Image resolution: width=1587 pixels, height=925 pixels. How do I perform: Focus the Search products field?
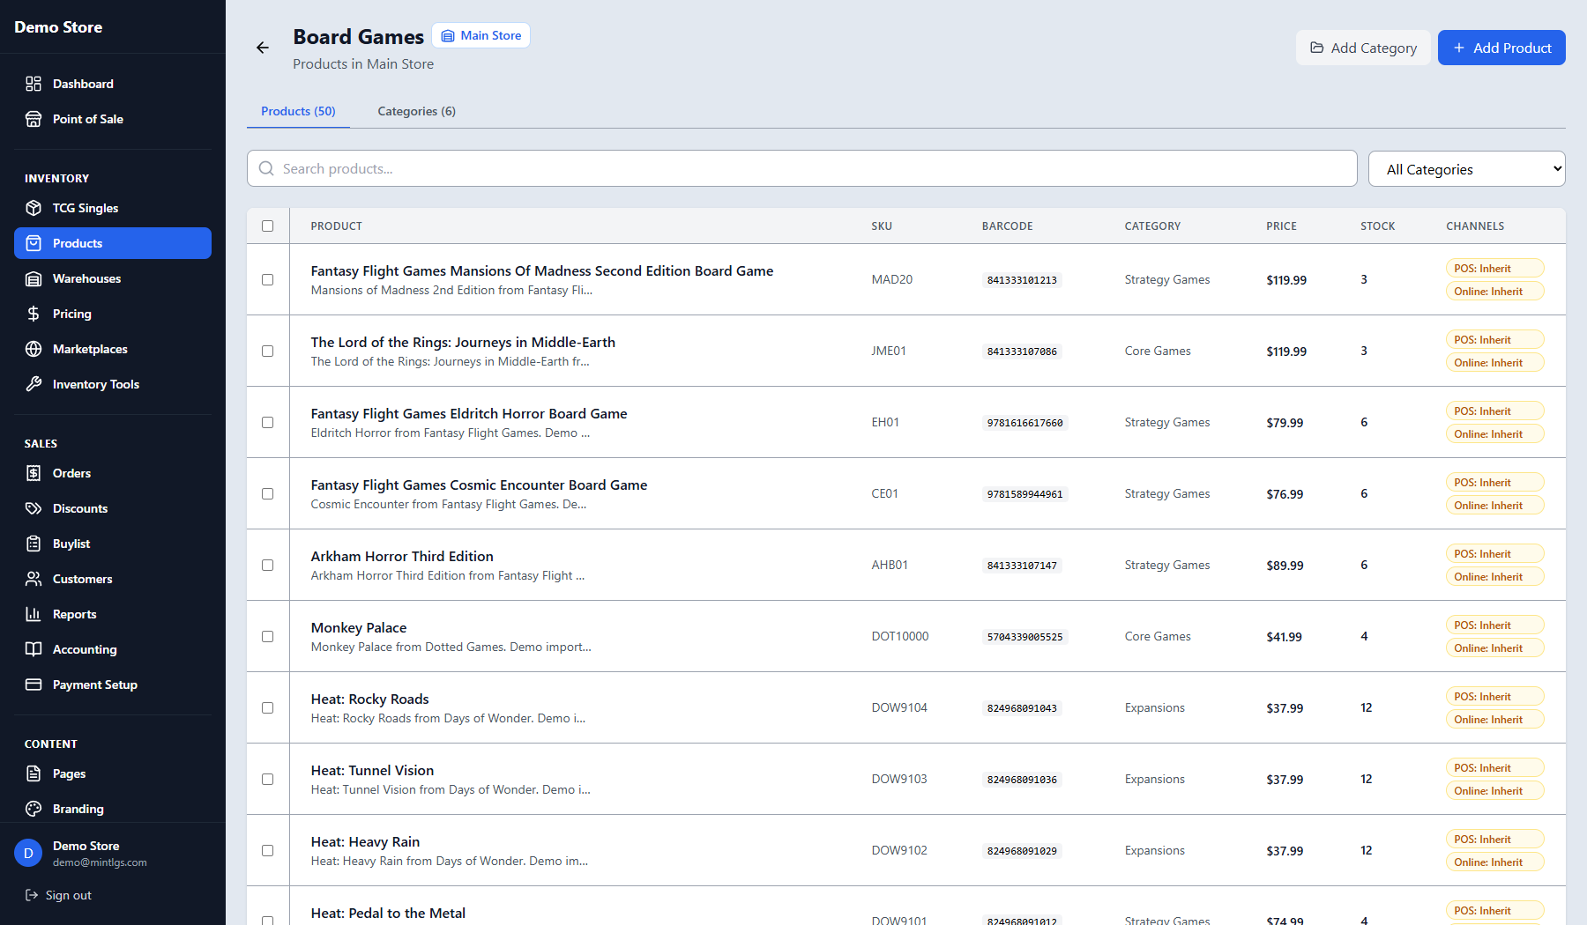click(801, 168)
